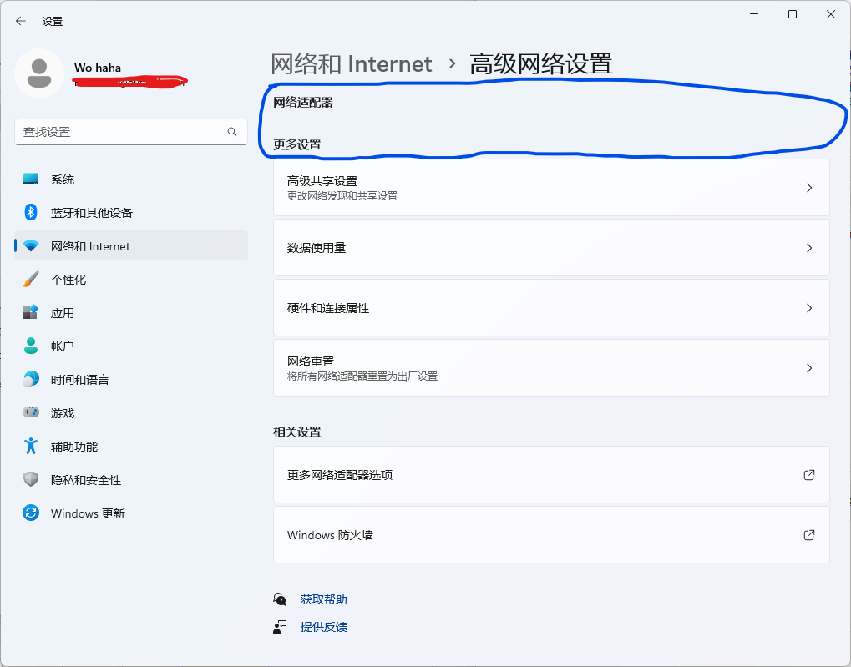The width and height of the screenshot is (851, 667).
Task: Click the user avatar picture
Action: tap(39, 73)
